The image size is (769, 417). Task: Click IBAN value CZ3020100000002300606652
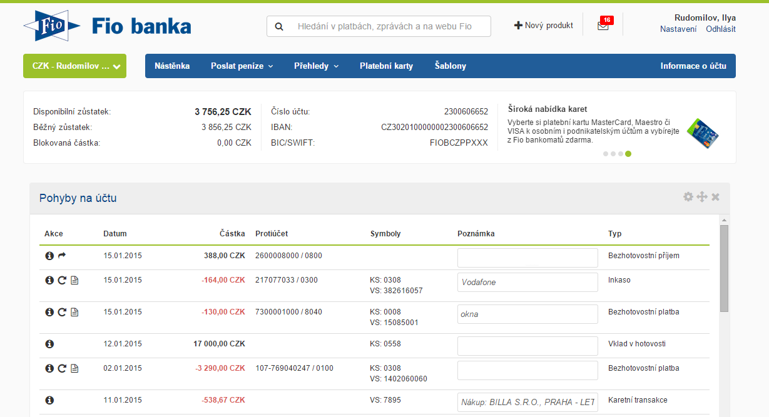point(434,127)
